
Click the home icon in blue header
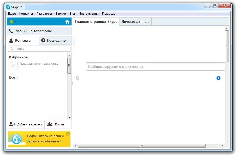tap(67, 22)
